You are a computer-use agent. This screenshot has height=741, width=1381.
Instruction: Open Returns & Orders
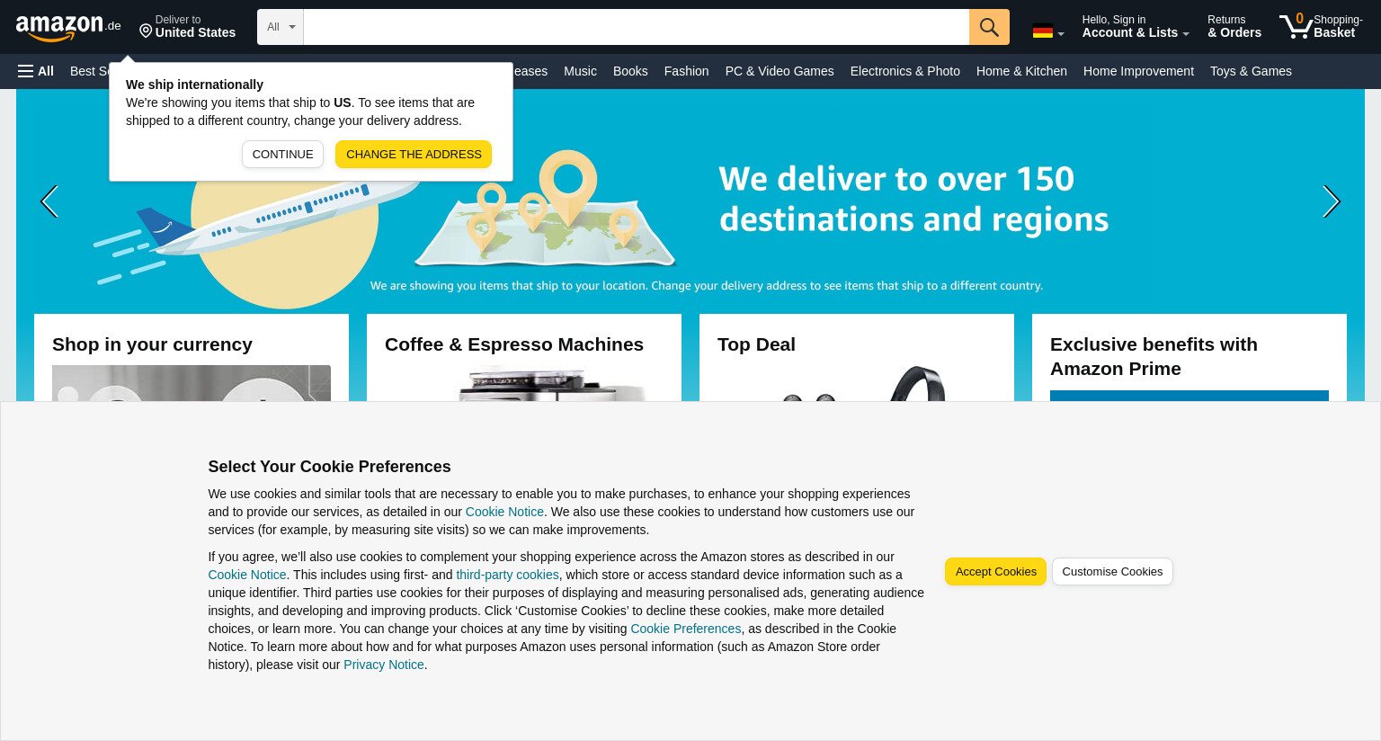[x=1234, y=27]
